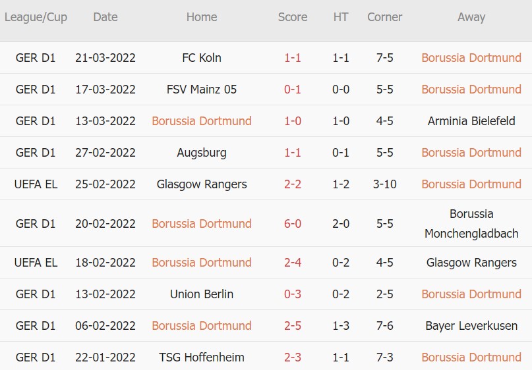Click the 2-5 score versus Leverkusen
Viewport: 532px width, 370px height.
pos(293,326)
